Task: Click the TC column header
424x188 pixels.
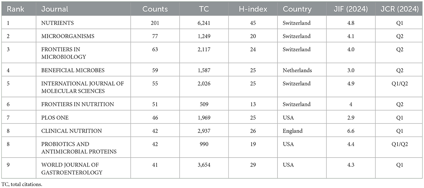Action: click(204, 9)
